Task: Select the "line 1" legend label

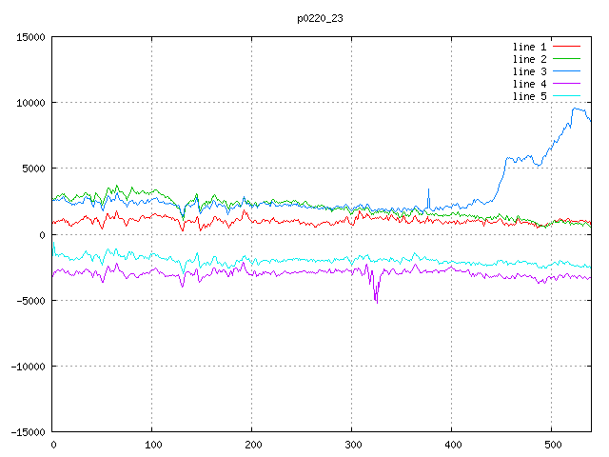Action: 530,47
